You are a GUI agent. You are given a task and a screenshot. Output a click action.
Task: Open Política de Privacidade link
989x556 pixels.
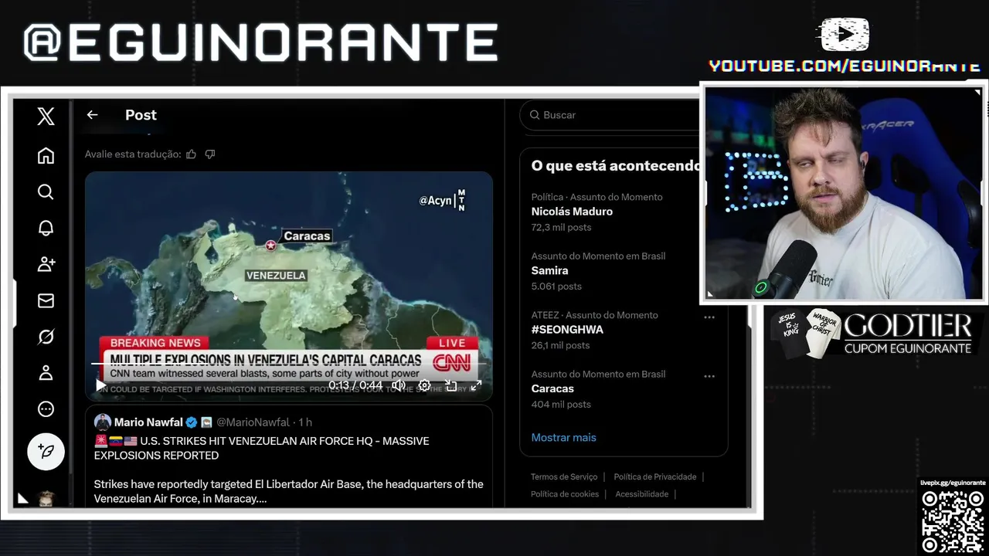[x=654, y=476]
